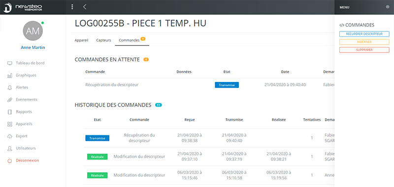Screen dimensions: 394x187
Task: Click Réalisée badge dated 06/03/2020
Action: coord(97,176)
